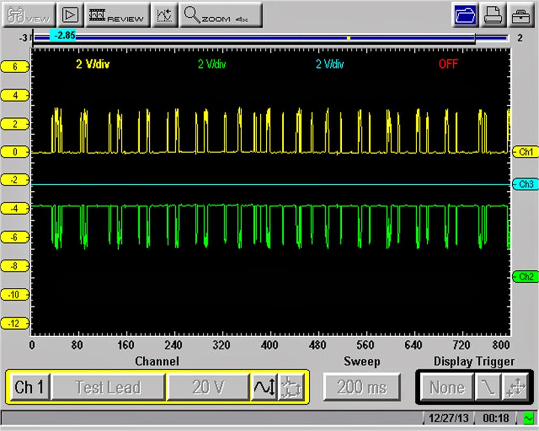Open the 20 V scale dropdown
The image size is (539, 431).
(208, 387)
